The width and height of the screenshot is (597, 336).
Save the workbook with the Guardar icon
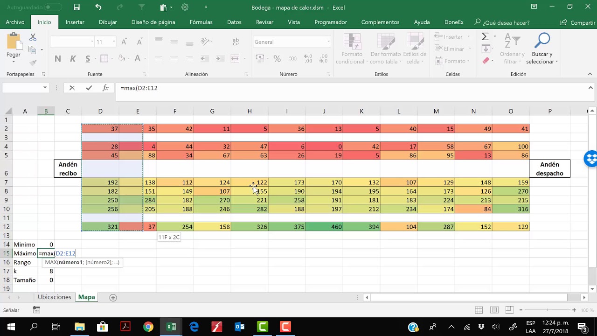[x=76, y=7]
